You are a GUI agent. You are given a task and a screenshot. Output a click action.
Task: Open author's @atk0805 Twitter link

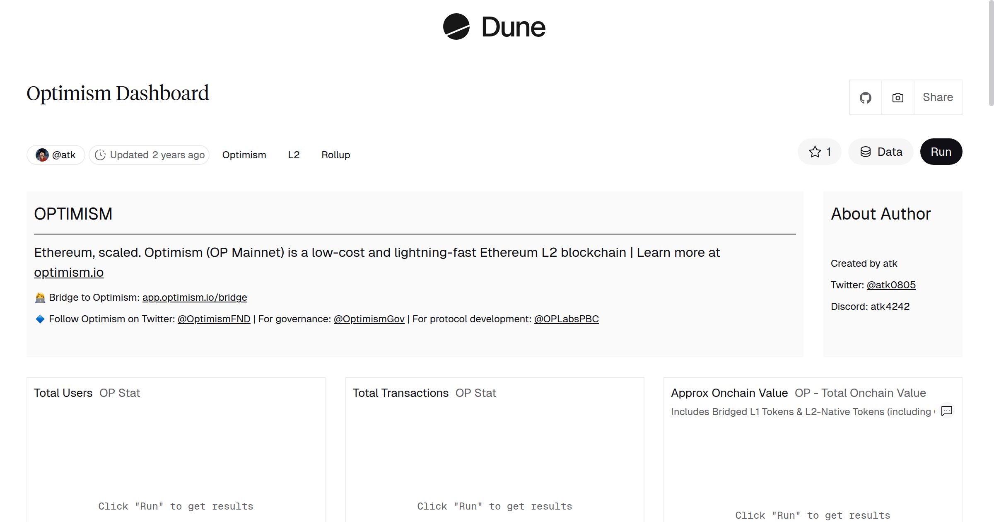click(891, 285)
